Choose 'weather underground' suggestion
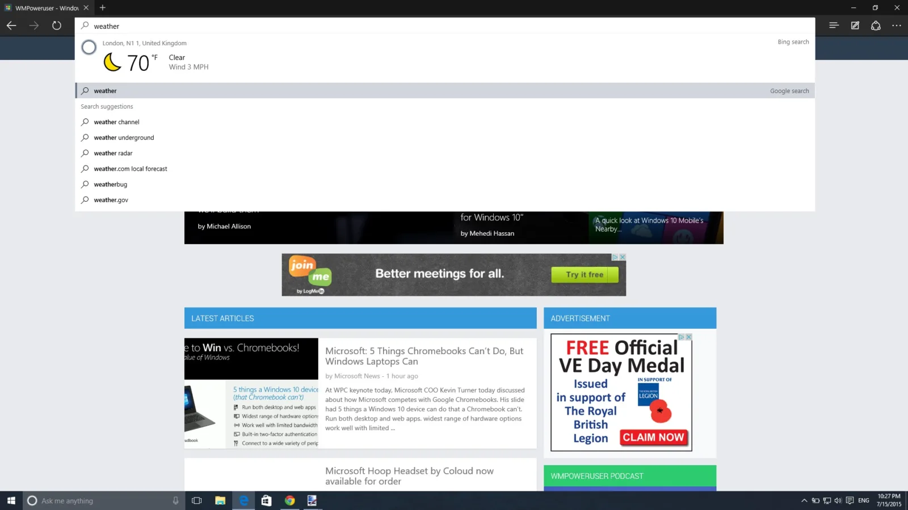The image size is (908, 510). [x=445, y=138]
